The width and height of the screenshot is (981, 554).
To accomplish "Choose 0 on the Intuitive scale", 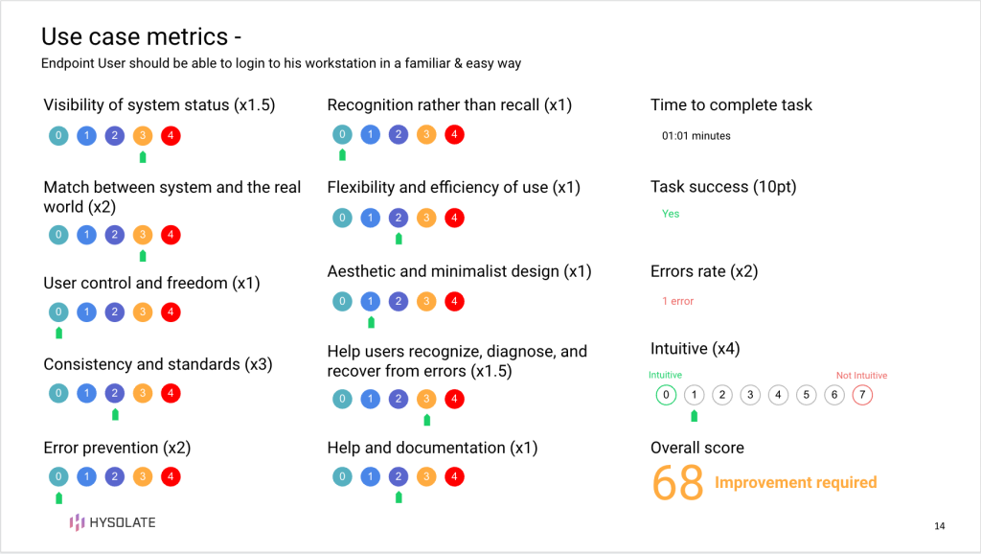I will tap(666, 395).
